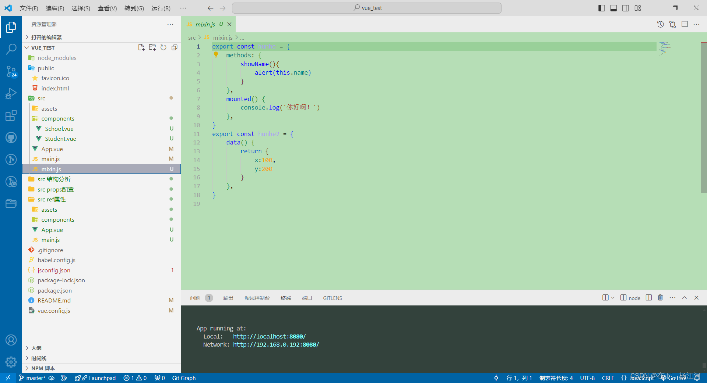This screenshot has height=383, width=707.
Task: Open School.vue in the file tree
Action: 101,129
